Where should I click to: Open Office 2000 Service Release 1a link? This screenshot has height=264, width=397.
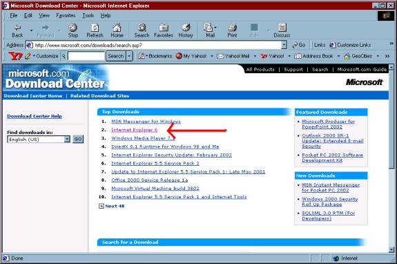[x=149, y=180]
